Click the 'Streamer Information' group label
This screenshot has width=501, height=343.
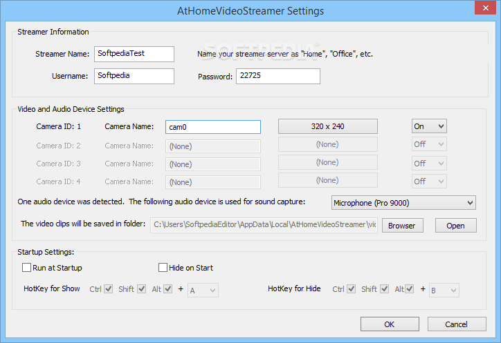53,32
